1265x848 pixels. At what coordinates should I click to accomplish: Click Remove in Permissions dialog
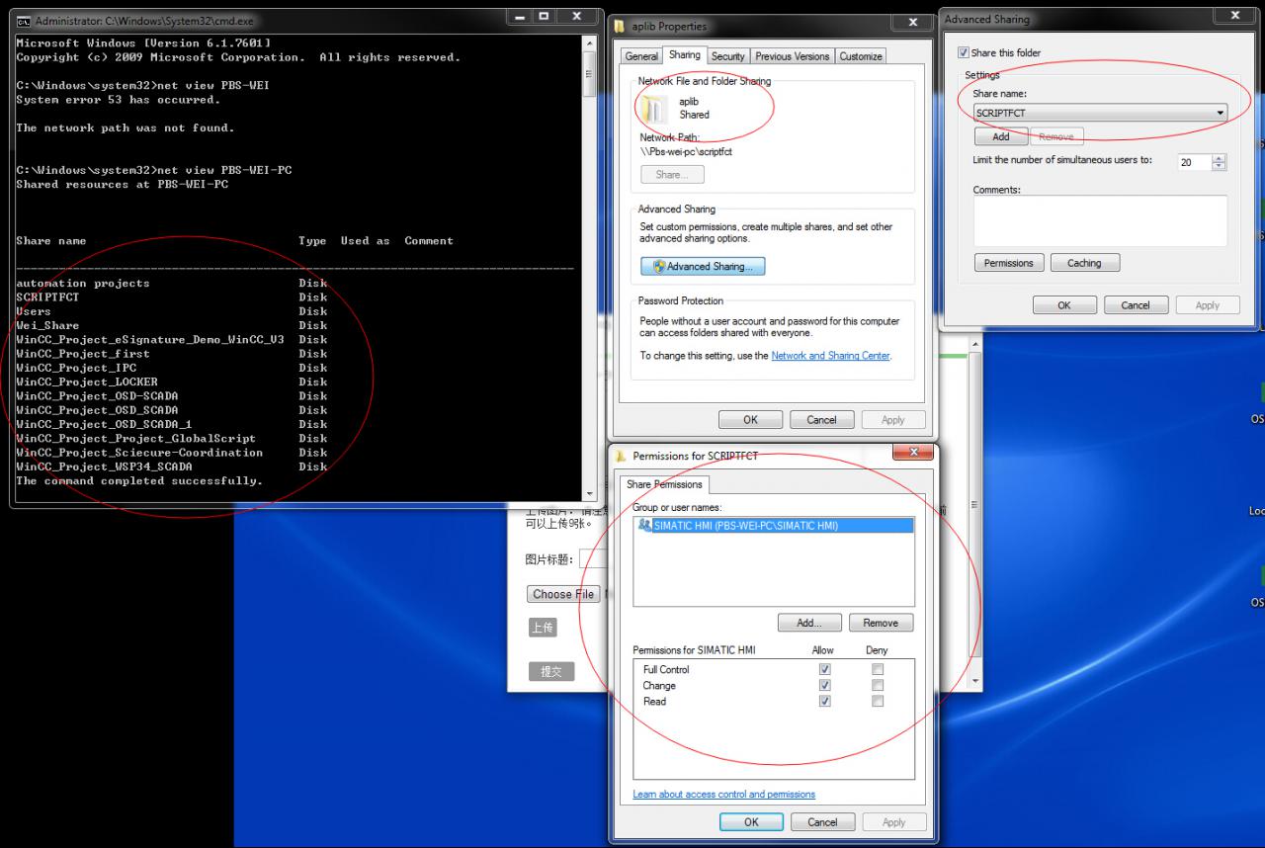881,623
